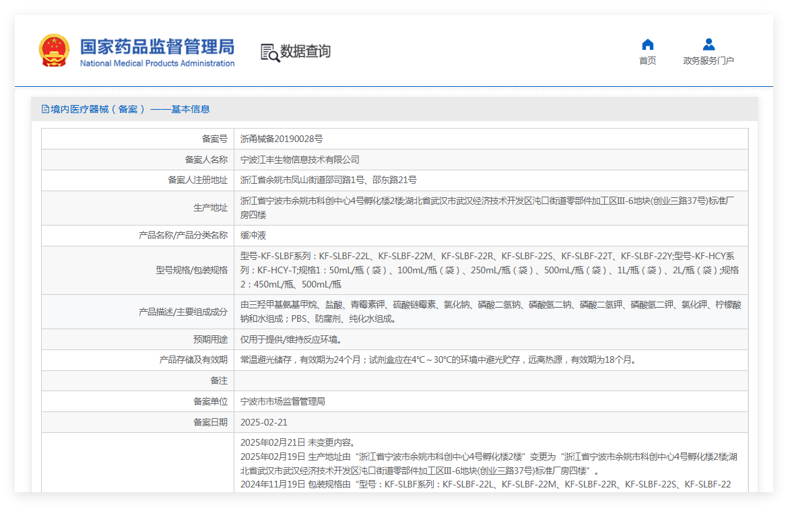Open the 政务服务门户 link
The width and height of the screenshot is (788, 507).
709,61
